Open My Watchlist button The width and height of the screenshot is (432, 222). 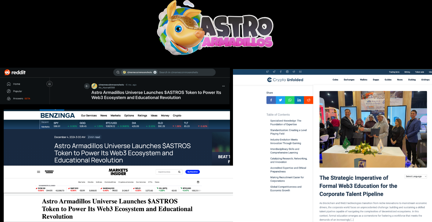(x=193, y=172)
